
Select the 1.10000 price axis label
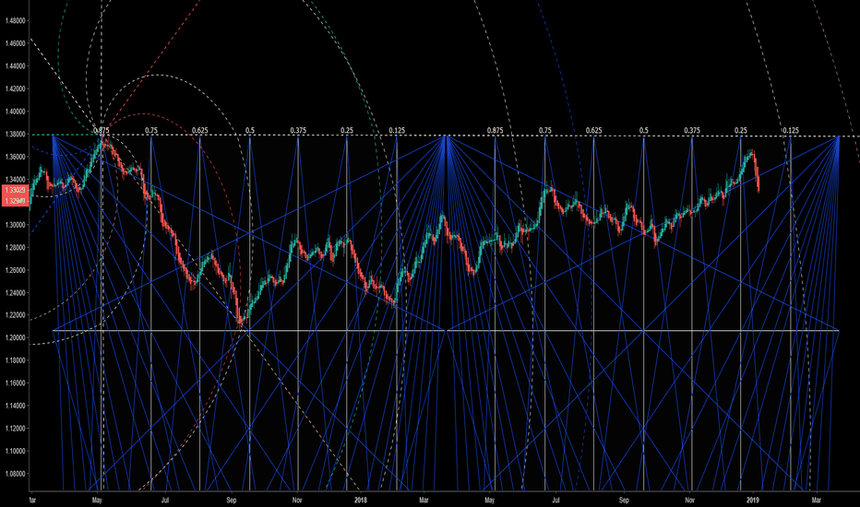pyautogui.click(x=15, y=451)
